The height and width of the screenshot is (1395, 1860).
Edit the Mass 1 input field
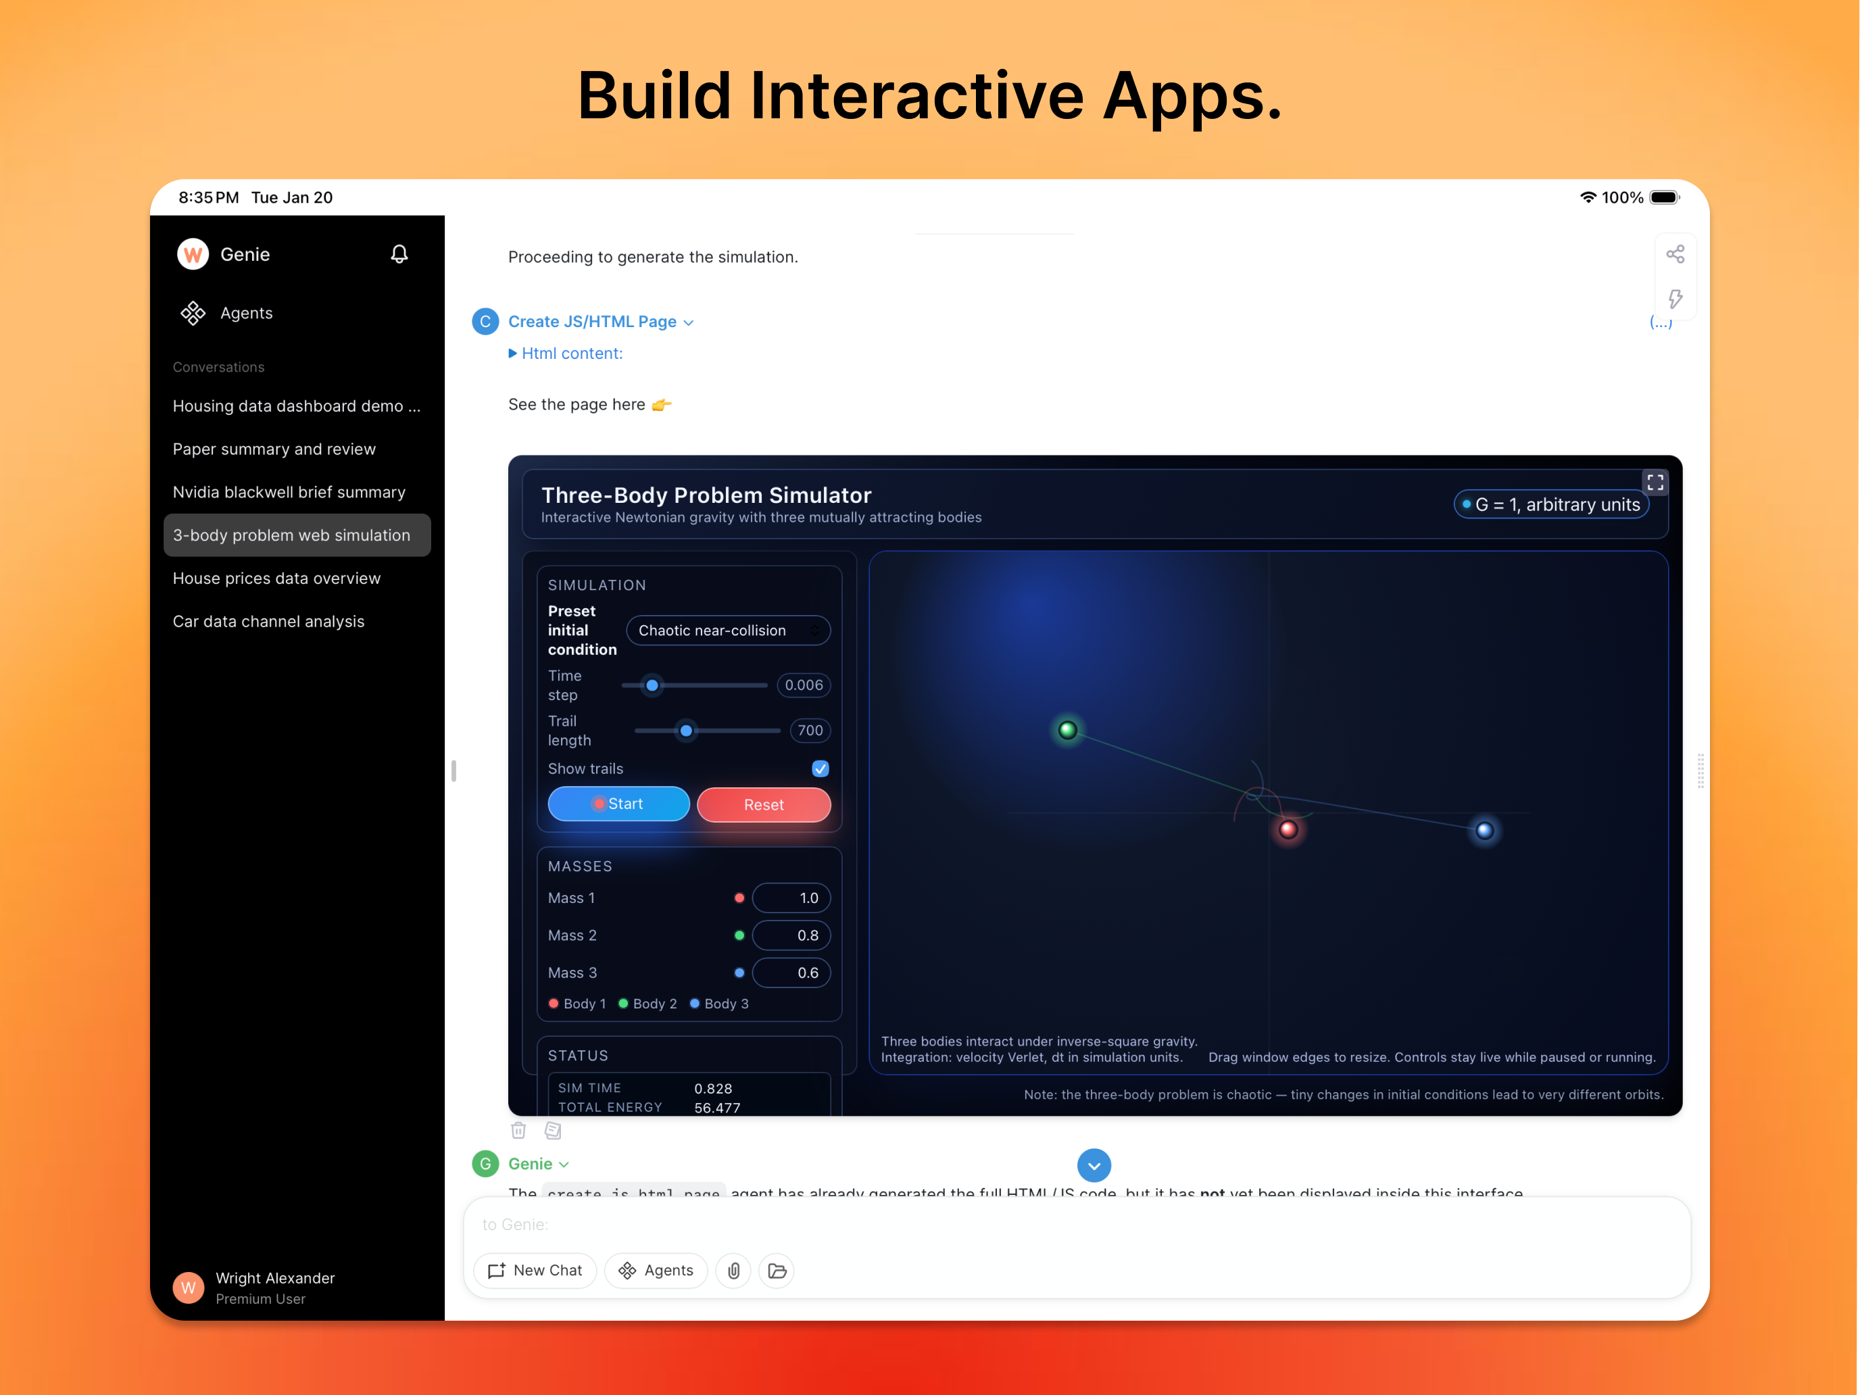[x=790, y=898]
